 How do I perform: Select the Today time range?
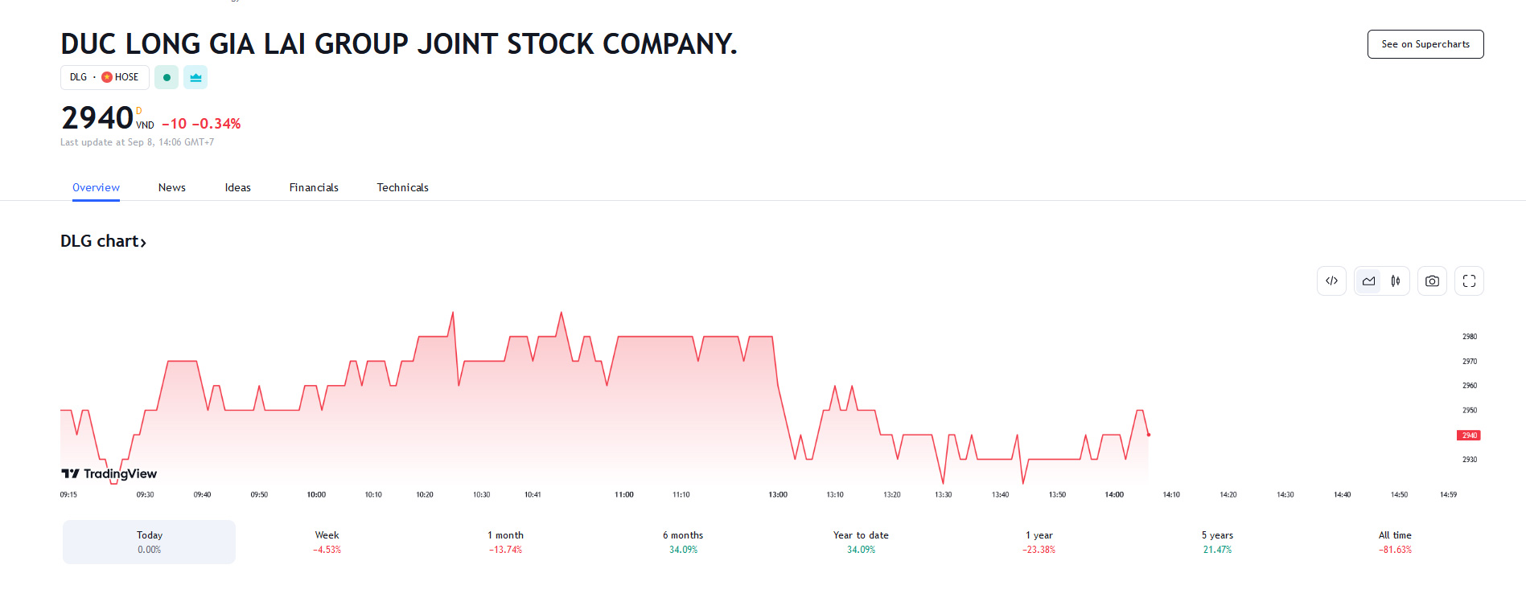[x=150, y=542]
